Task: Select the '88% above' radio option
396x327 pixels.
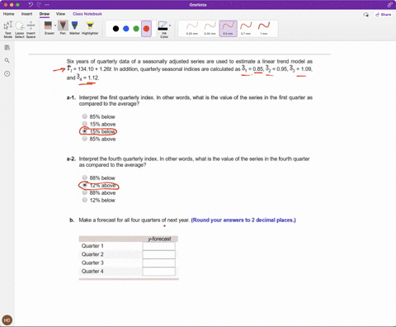Action: (85, 192)
